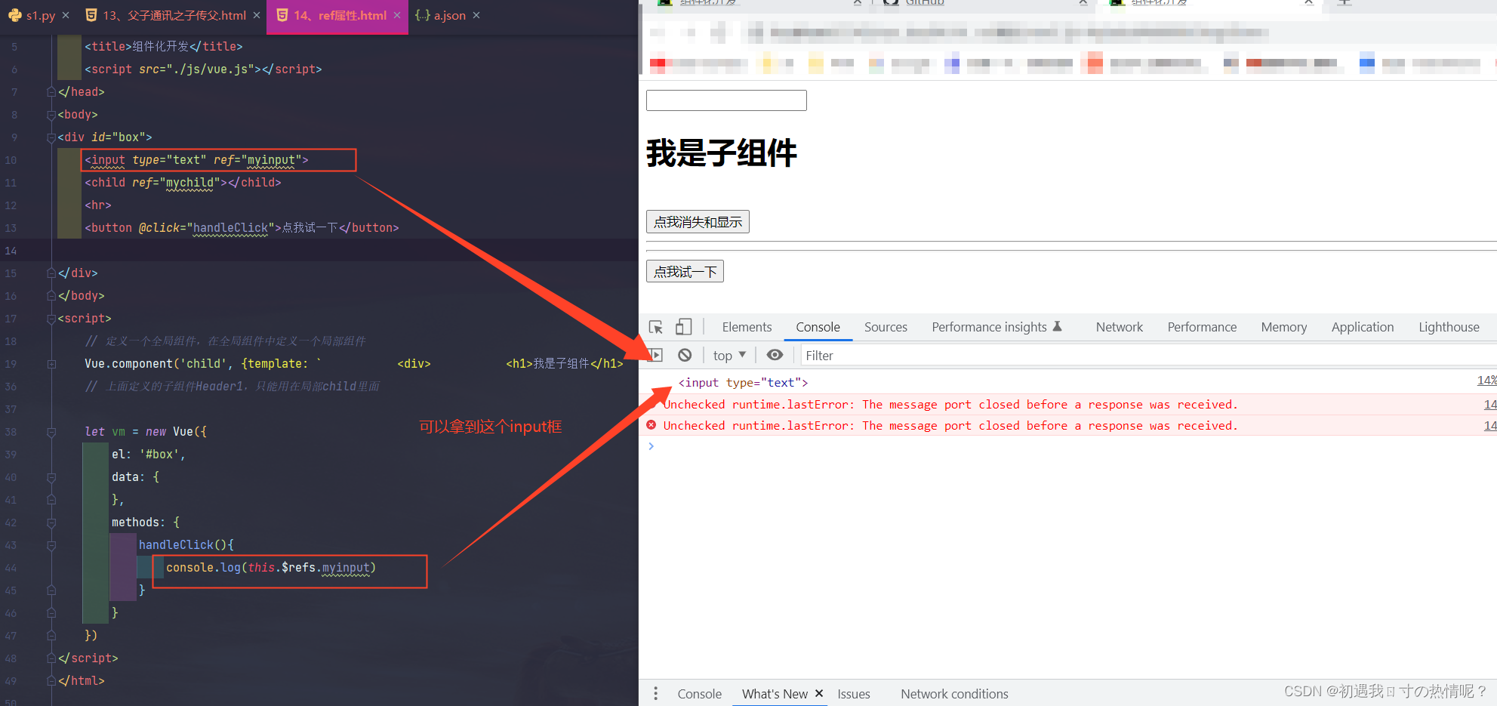Image resolution: width=1497 pixels, height=706 pixels.
Task: Open the Performance insights tab
Action: coord(989,327)
